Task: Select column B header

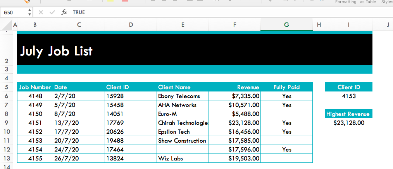Action: point(35,25)
